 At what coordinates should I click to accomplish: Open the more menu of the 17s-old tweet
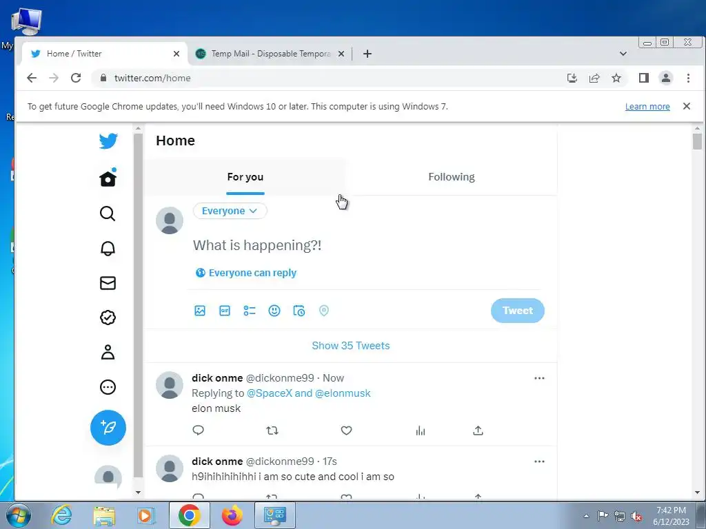pos(539,461)
